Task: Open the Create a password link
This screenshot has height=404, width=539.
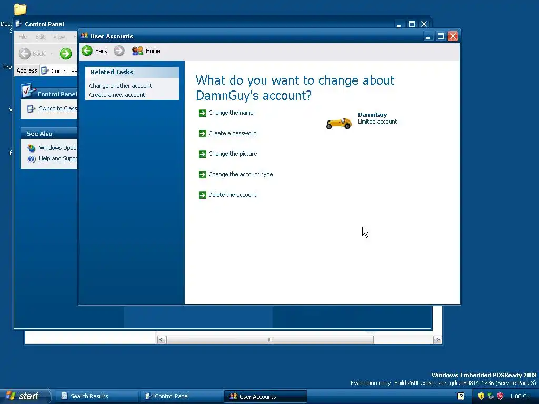Action: 232,133
